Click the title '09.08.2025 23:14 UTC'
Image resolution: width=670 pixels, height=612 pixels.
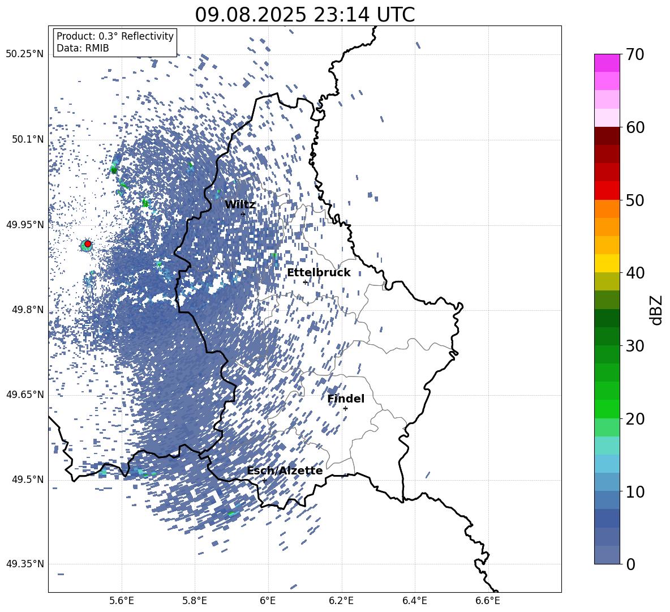pyautogui.click(x=305, y=15)
